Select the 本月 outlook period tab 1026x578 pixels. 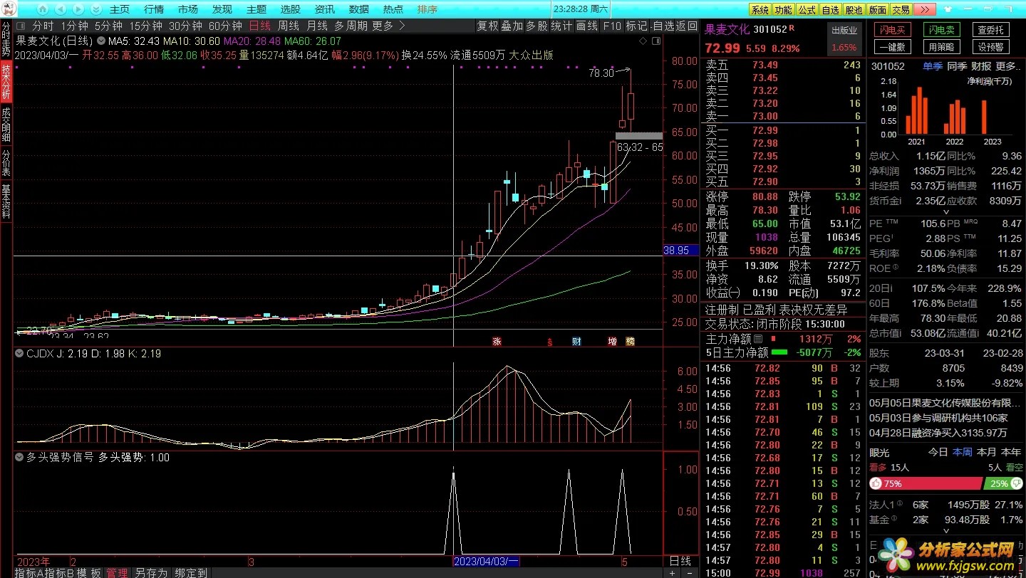click(986, 452)
